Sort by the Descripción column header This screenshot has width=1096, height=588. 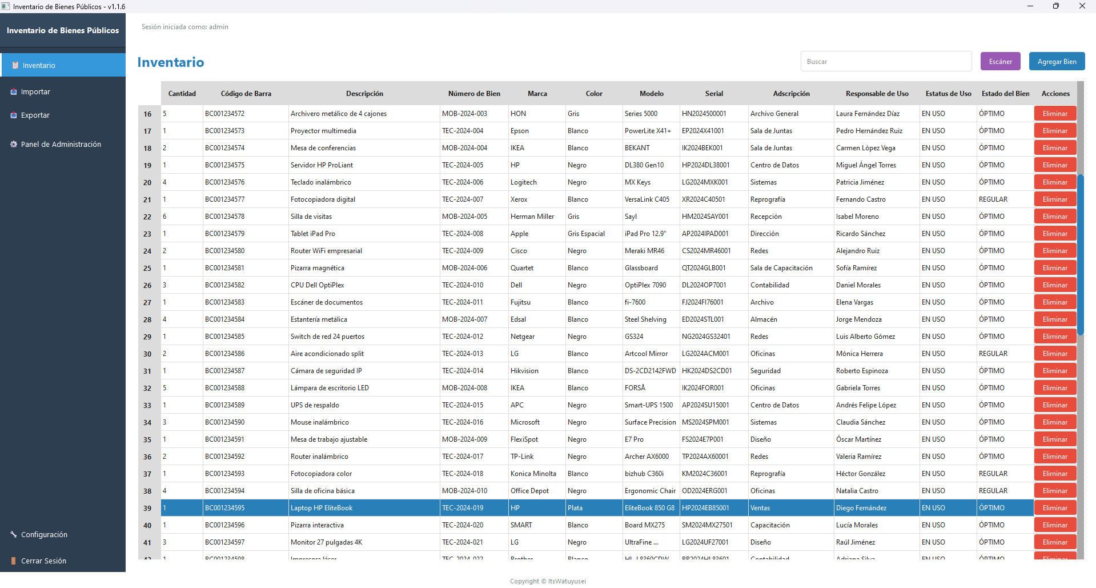click(x=364, y=93)
